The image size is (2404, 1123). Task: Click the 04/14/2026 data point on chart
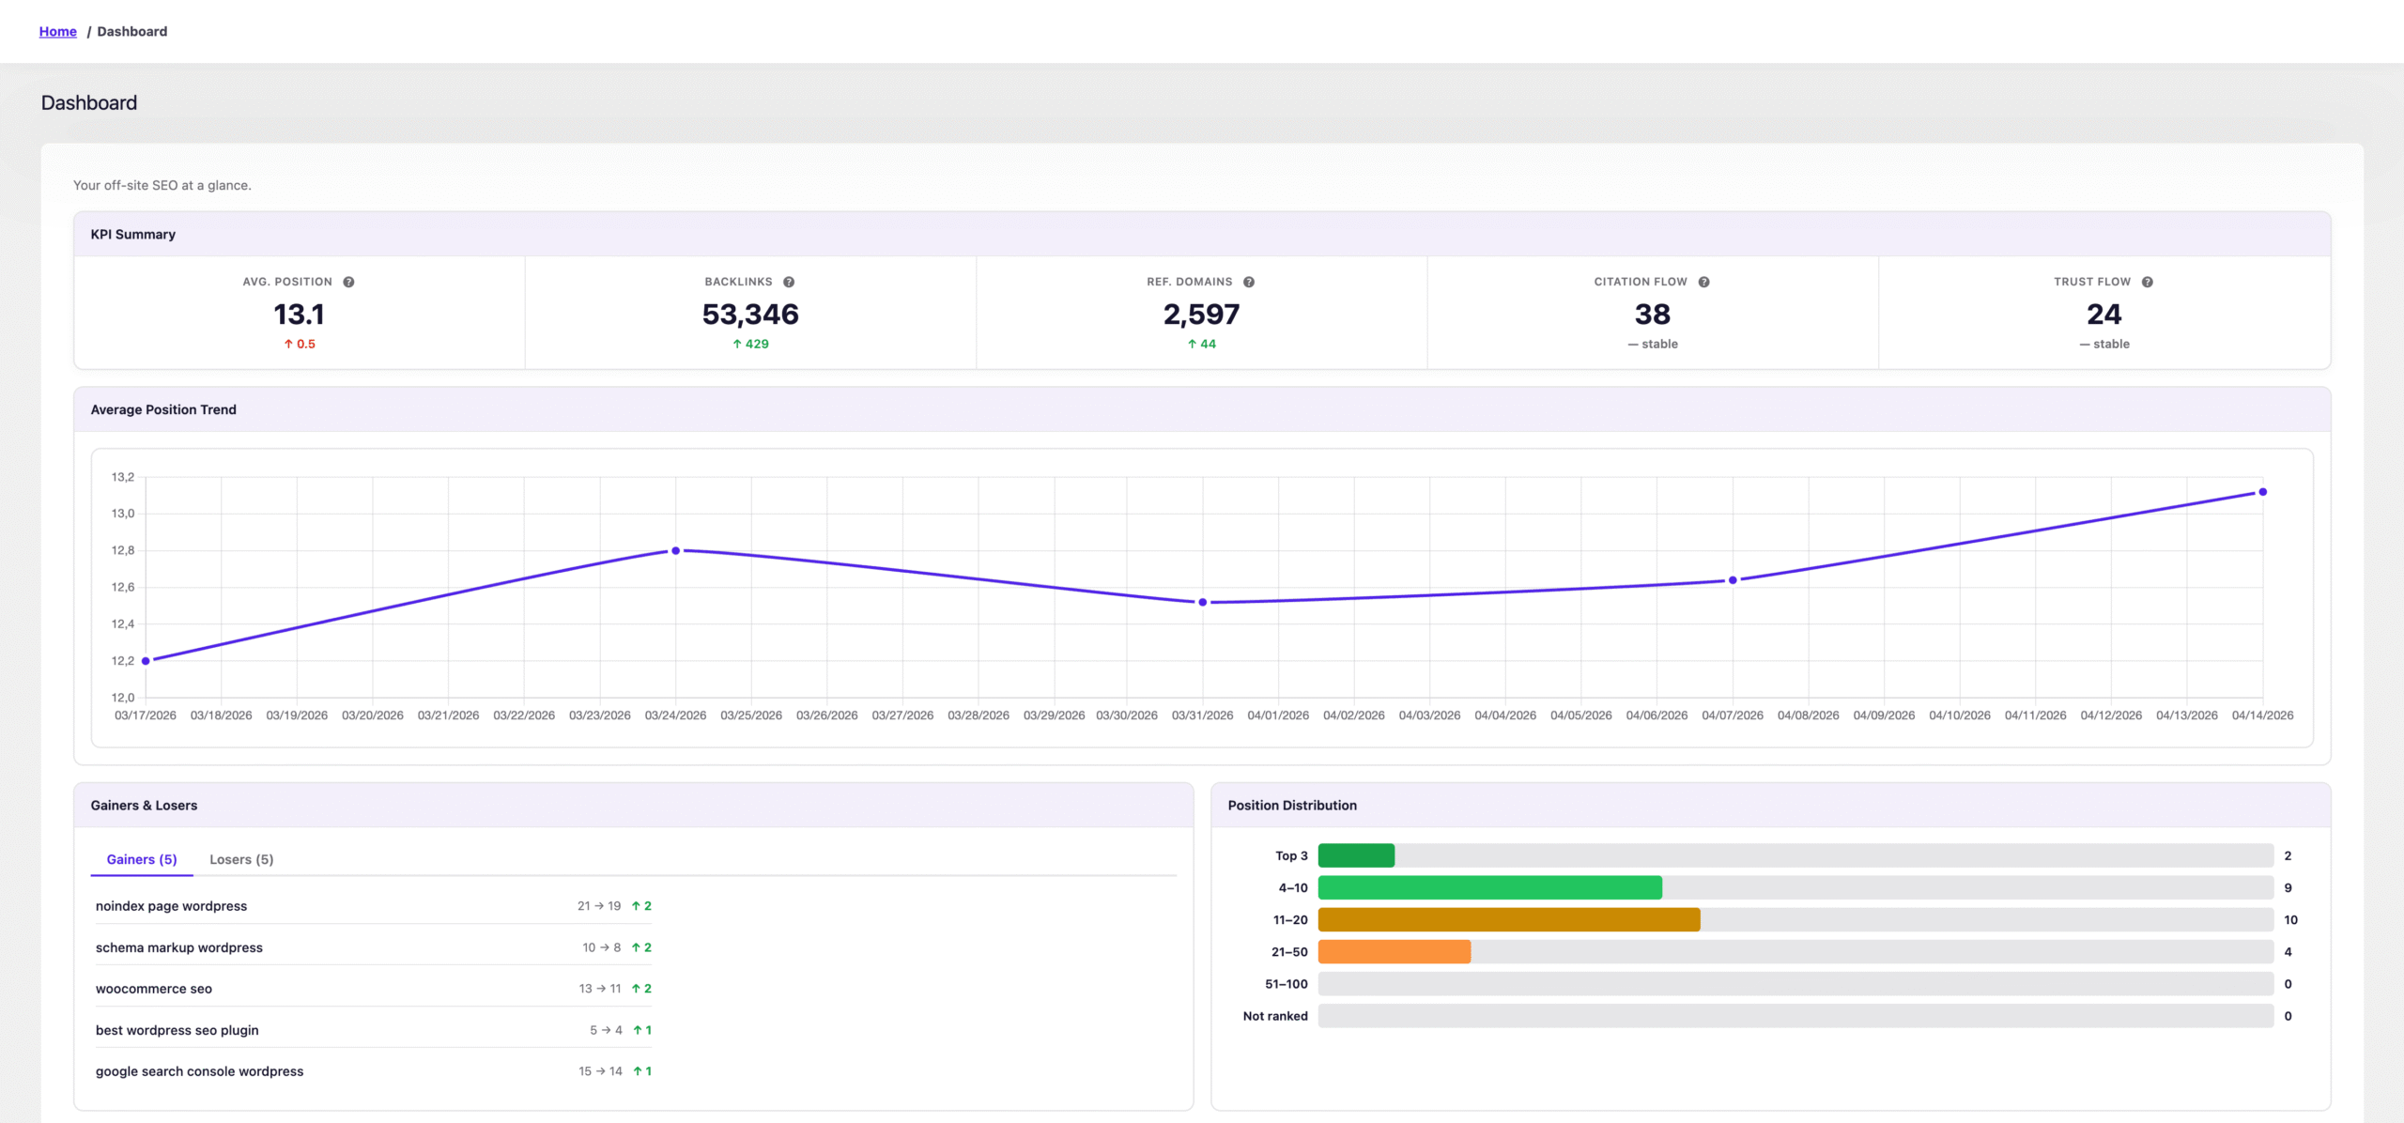coord(2262,492)
